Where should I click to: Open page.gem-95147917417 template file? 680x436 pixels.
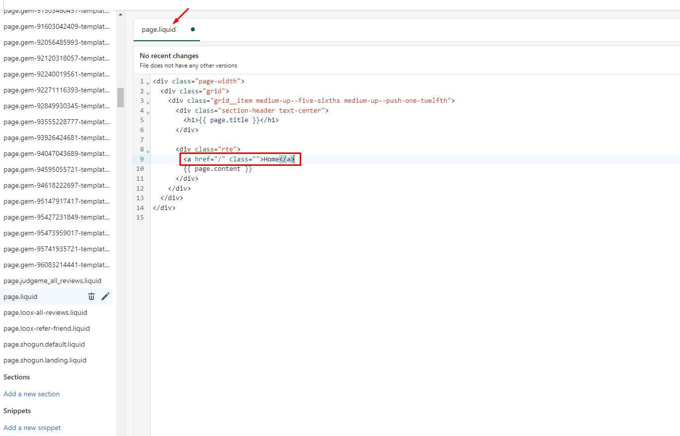57,201
